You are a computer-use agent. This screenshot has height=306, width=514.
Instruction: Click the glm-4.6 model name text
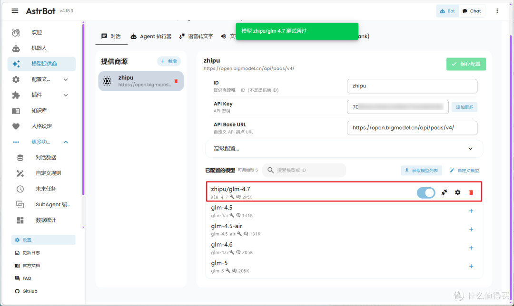tap(222, 245)
